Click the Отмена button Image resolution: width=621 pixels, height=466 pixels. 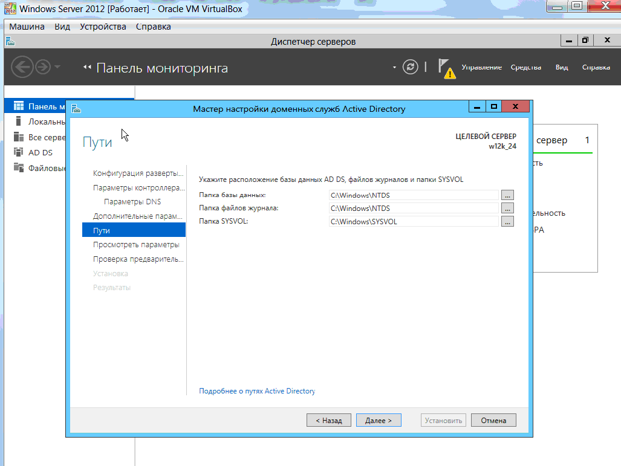493,421
